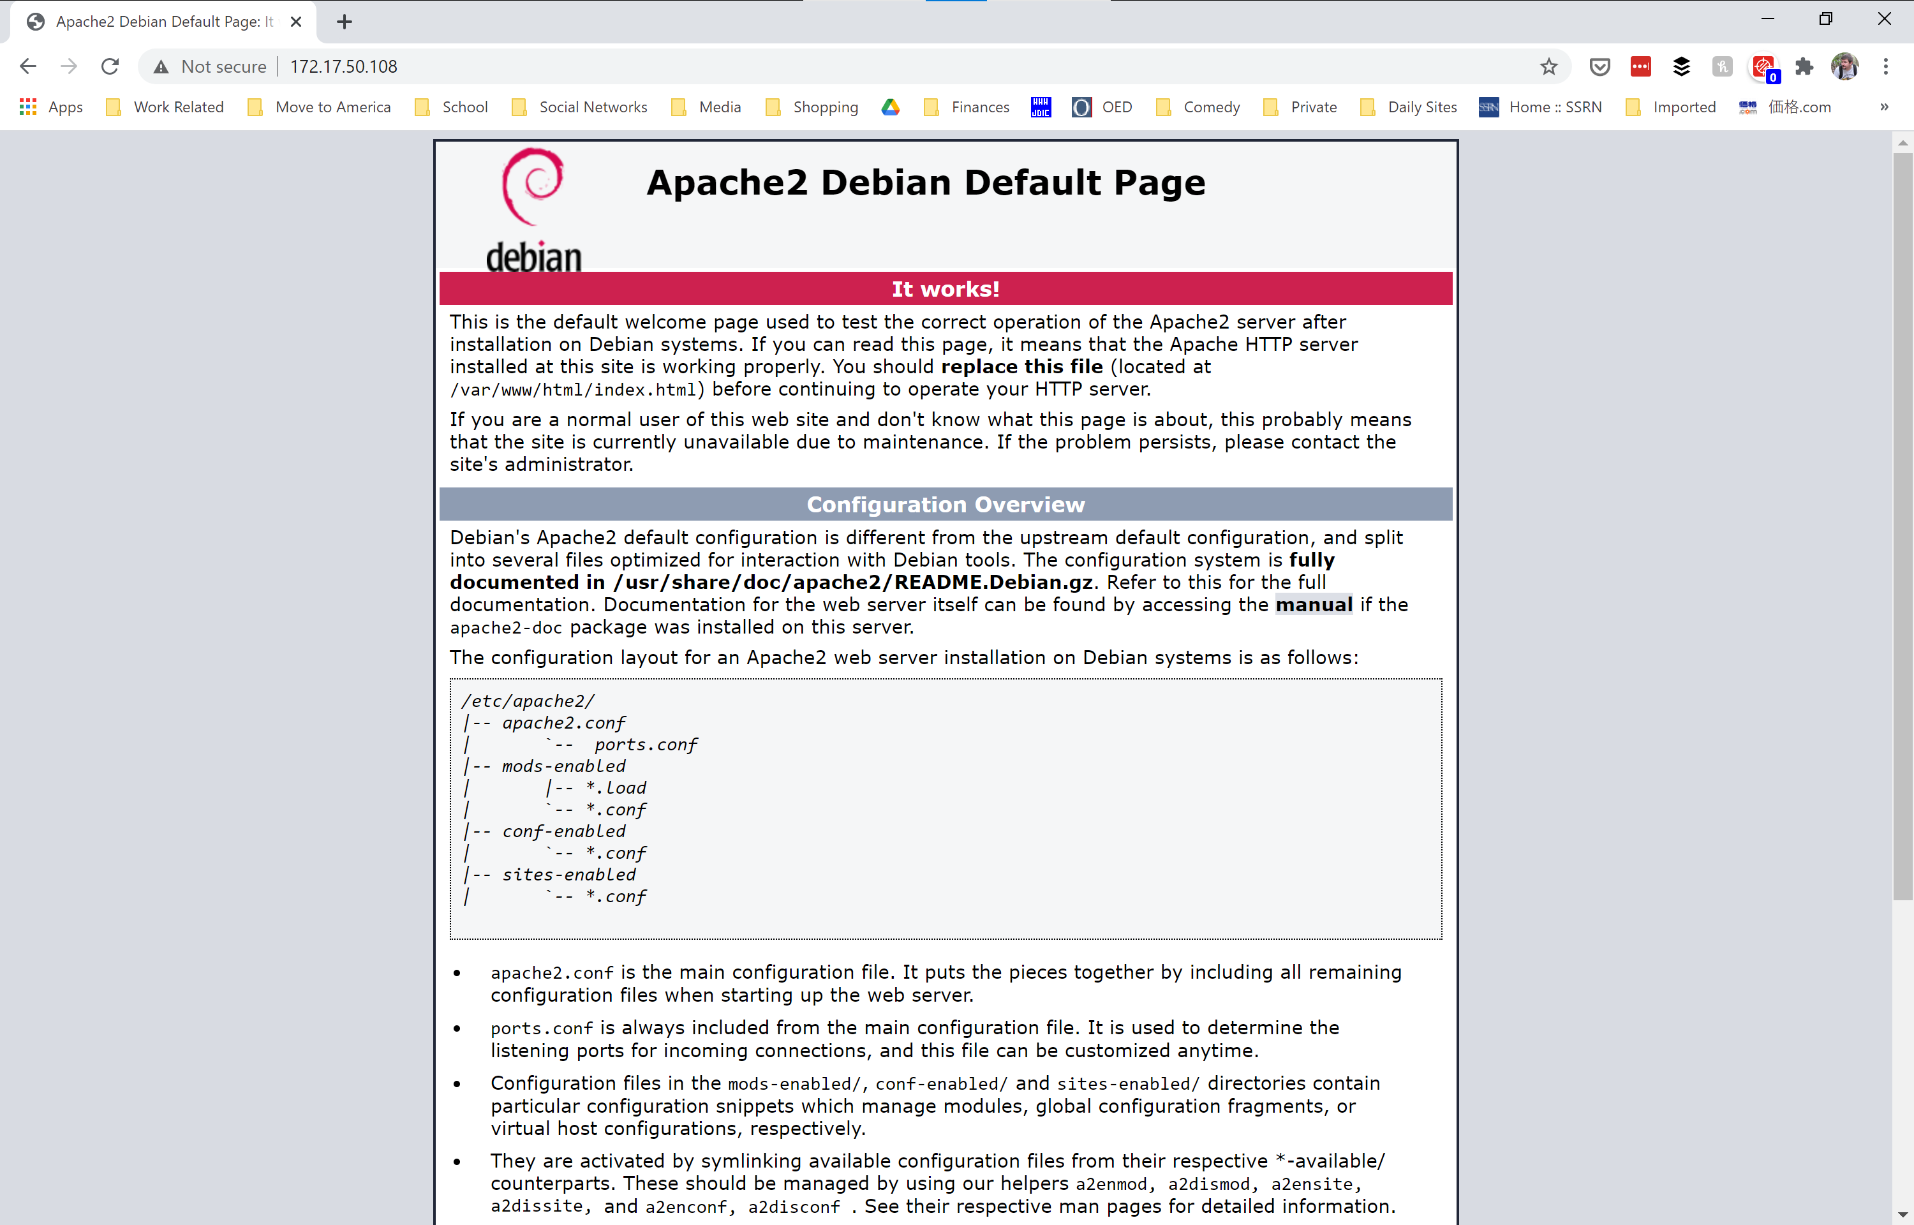Click the conf-enabled tree line
This screenshot has width=1914, height=1225.
click(563, 831)
